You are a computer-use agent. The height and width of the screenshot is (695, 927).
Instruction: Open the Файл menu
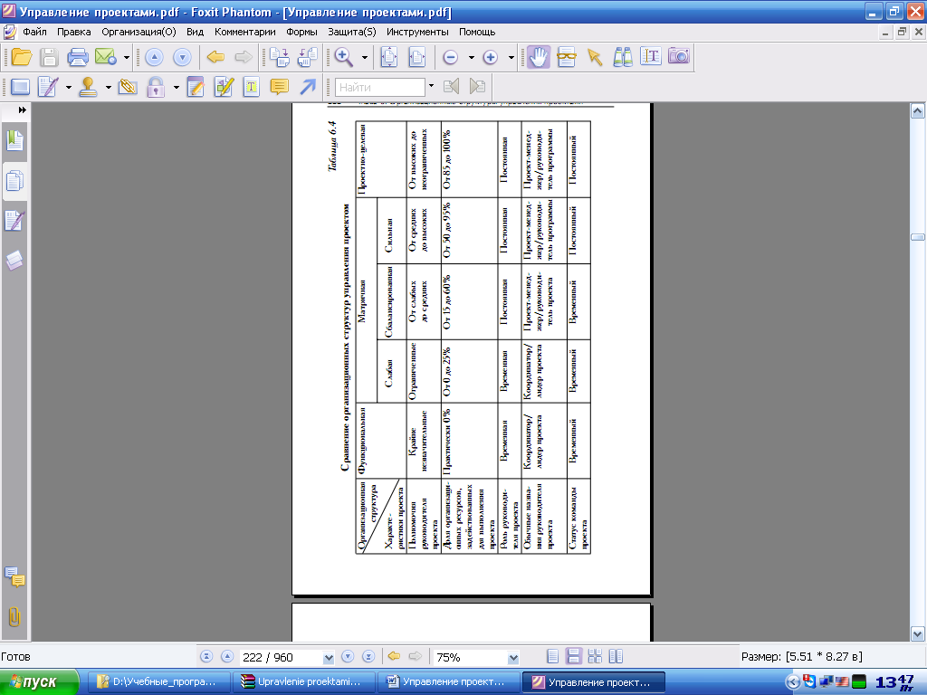point(34,32)
